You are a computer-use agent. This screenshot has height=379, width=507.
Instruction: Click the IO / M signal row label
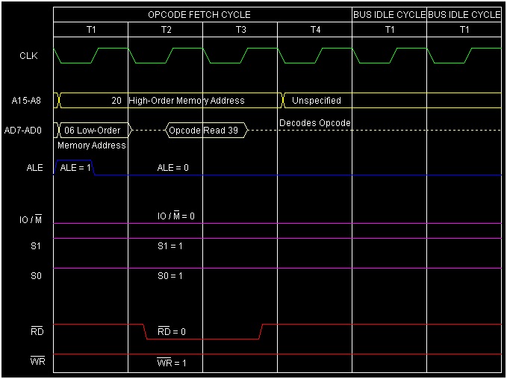31,219
